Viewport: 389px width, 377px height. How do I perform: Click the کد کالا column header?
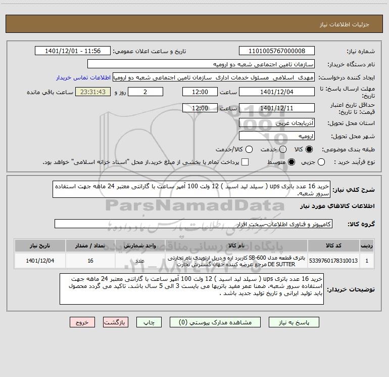pyautogui.click(x=333, y=246)
